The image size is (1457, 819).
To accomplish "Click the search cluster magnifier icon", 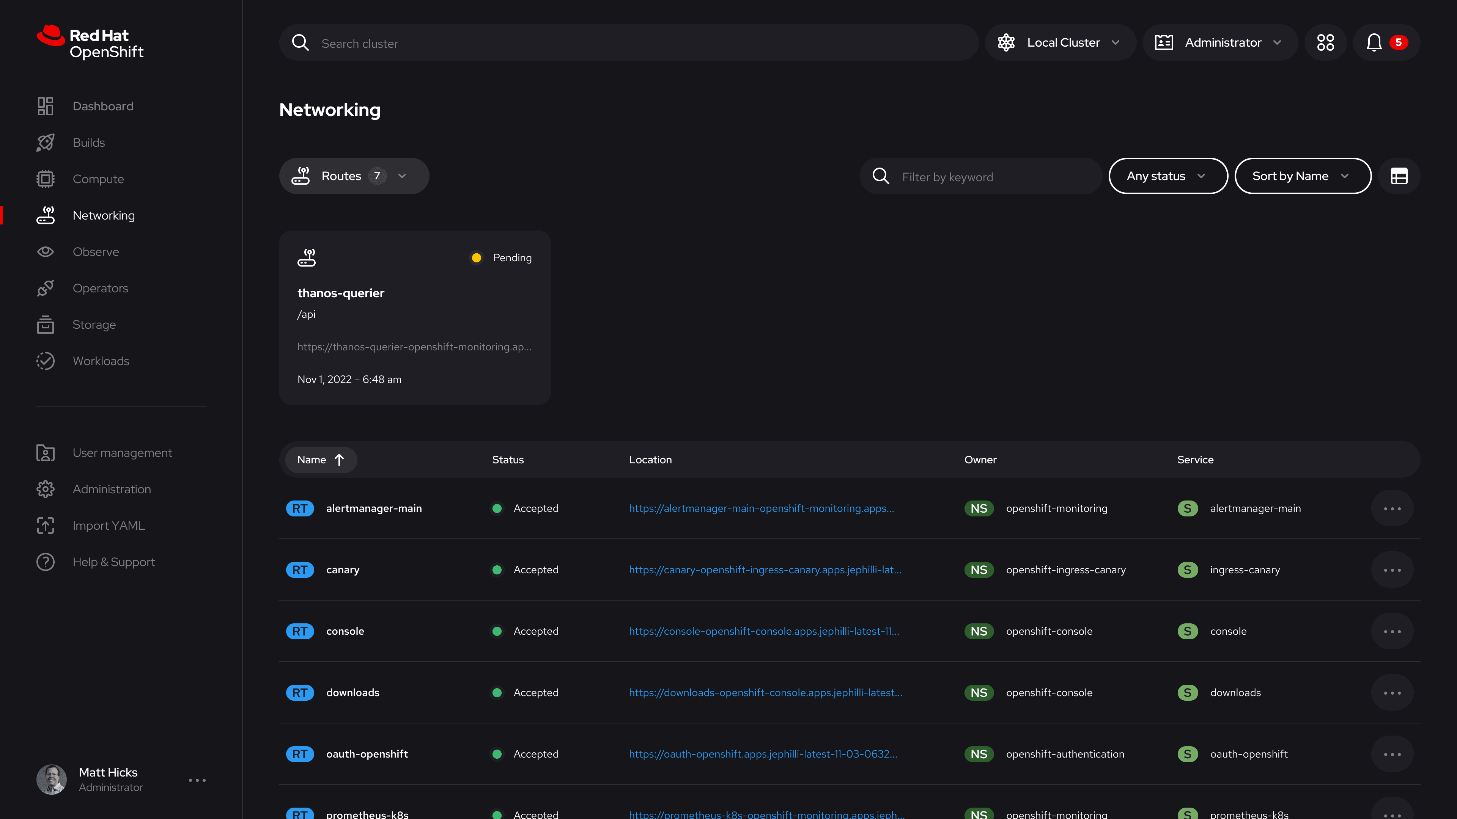I will (301, 43).
